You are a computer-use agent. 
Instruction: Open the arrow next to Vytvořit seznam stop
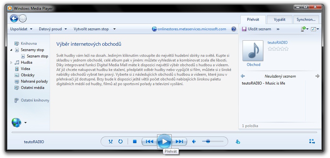click(x=115, y=29)
